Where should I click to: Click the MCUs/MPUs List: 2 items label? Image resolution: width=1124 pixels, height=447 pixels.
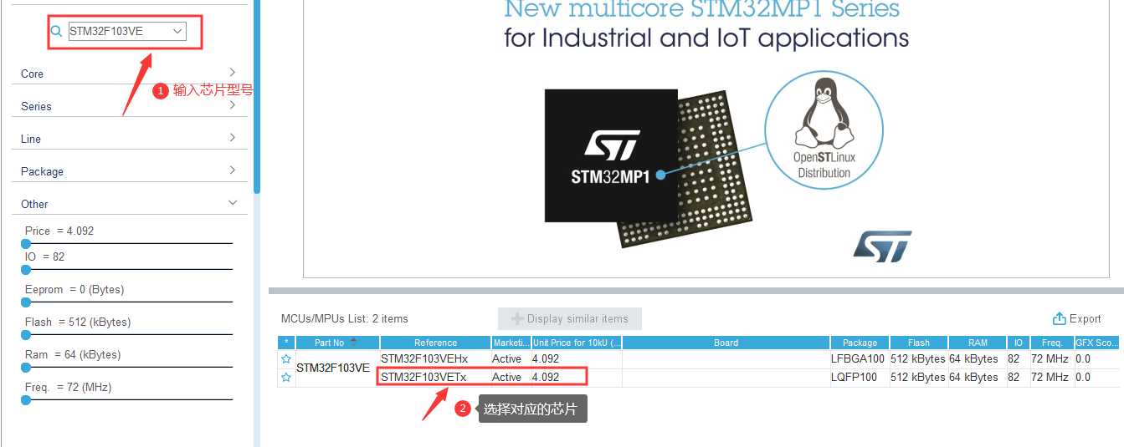click(345, 318)
